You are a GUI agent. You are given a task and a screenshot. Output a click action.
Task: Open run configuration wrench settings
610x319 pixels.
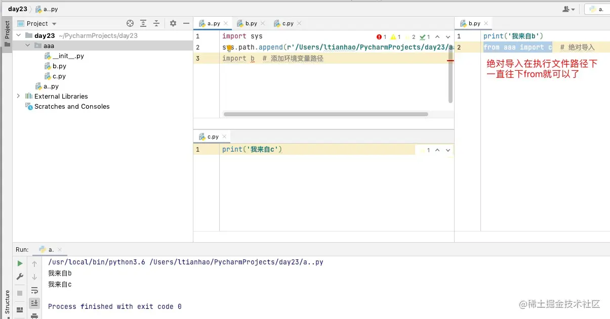click(x=20, y=277)
